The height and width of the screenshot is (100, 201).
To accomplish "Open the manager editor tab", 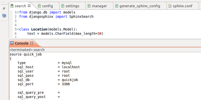I will point(99,6).
